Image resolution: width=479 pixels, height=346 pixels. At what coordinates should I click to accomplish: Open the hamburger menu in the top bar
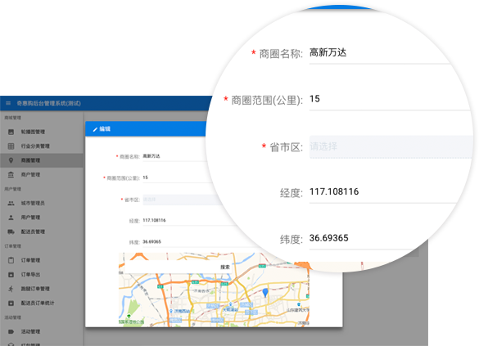point(8,103)
